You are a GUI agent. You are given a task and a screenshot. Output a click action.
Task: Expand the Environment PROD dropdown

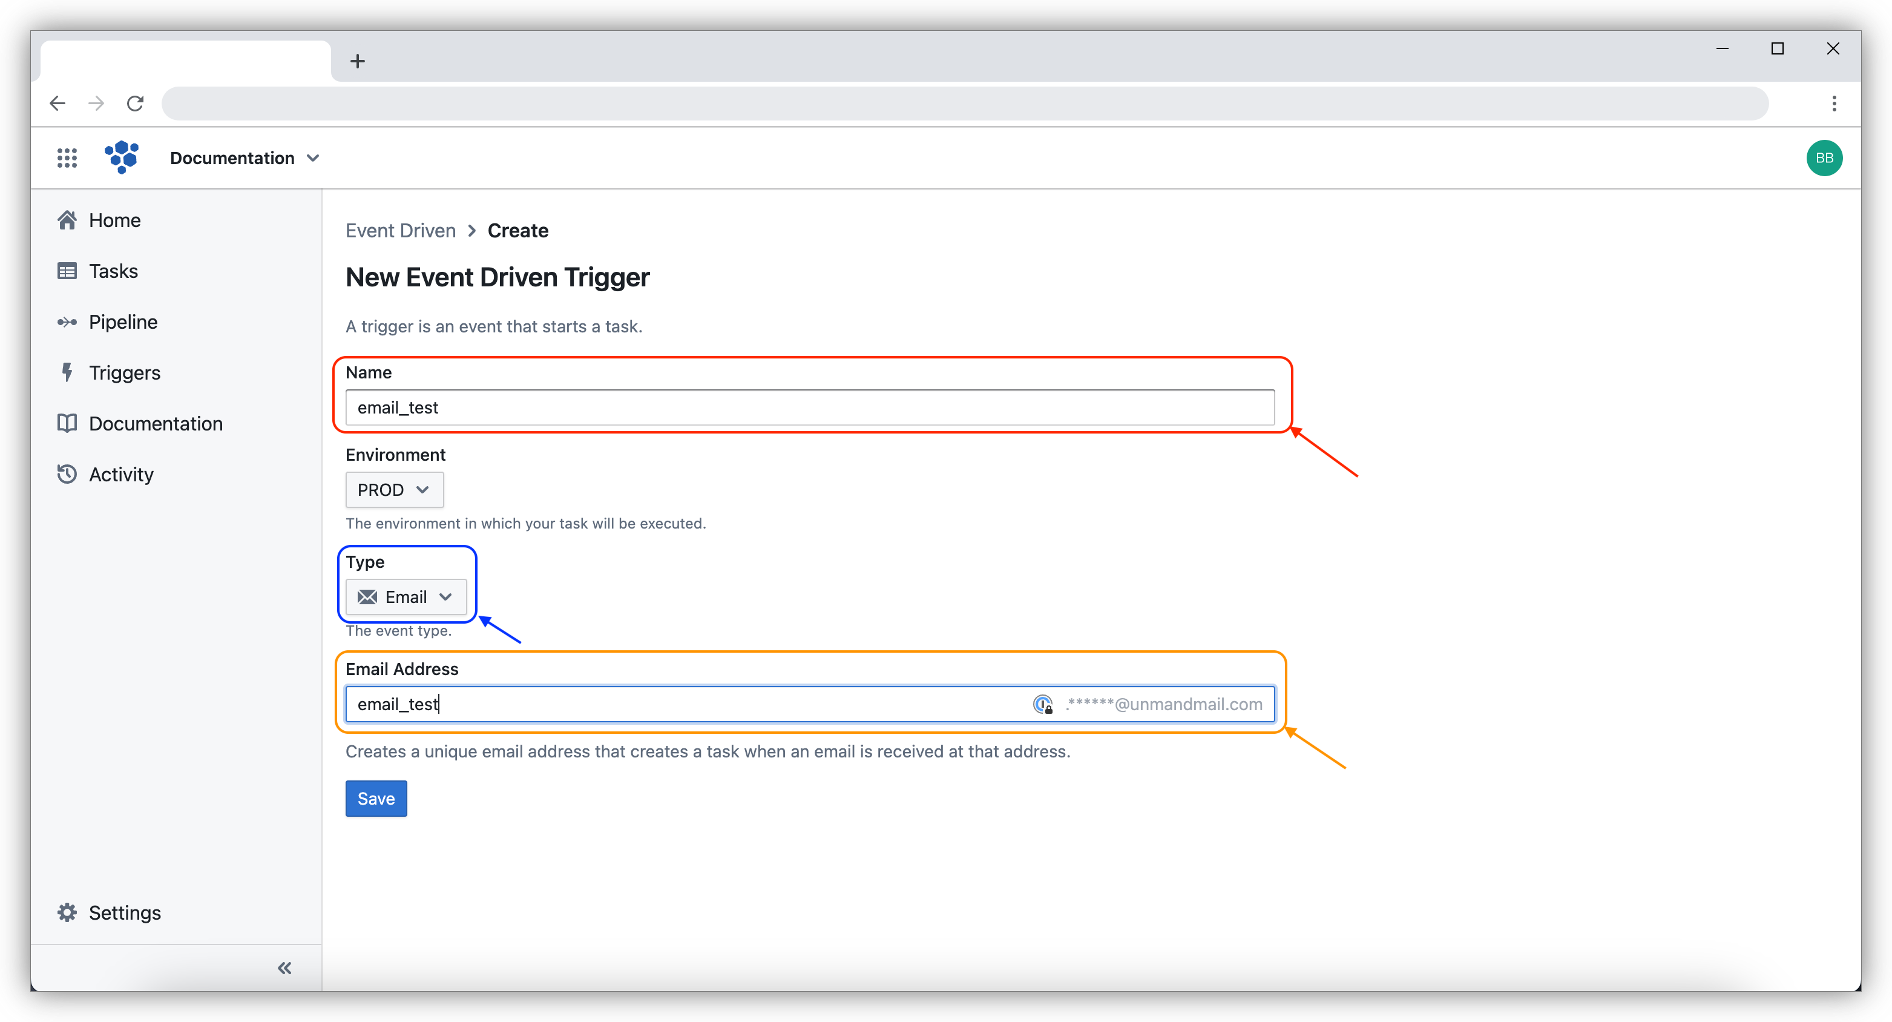point(394,490)
